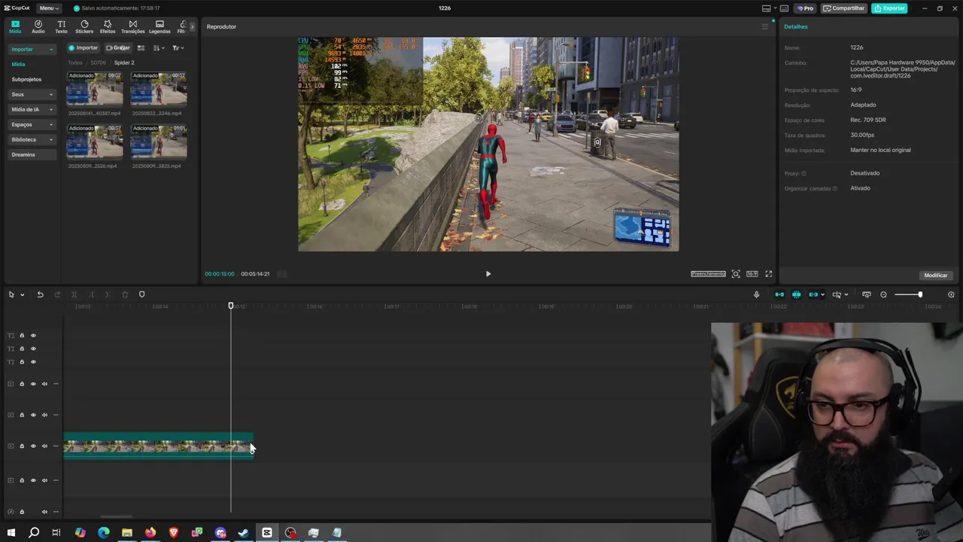Open the linkage options dropdown arrow
963x542 pixels.
(822, 295)
